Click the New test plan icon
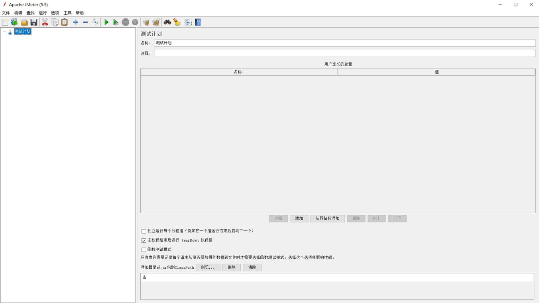539x303 pixels. click(5, 22)
